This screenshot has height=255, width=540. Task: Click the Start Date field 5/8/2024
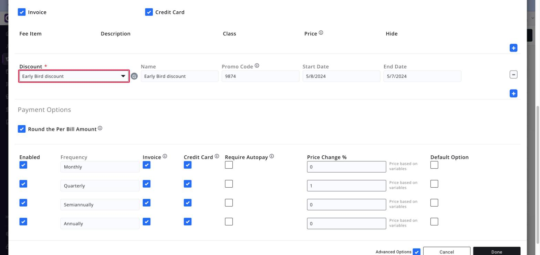click(341, 76)
